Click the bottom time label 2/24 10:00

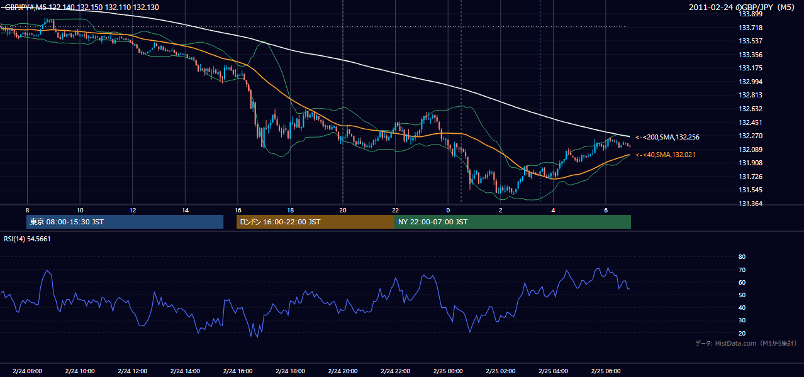[80, 371]
